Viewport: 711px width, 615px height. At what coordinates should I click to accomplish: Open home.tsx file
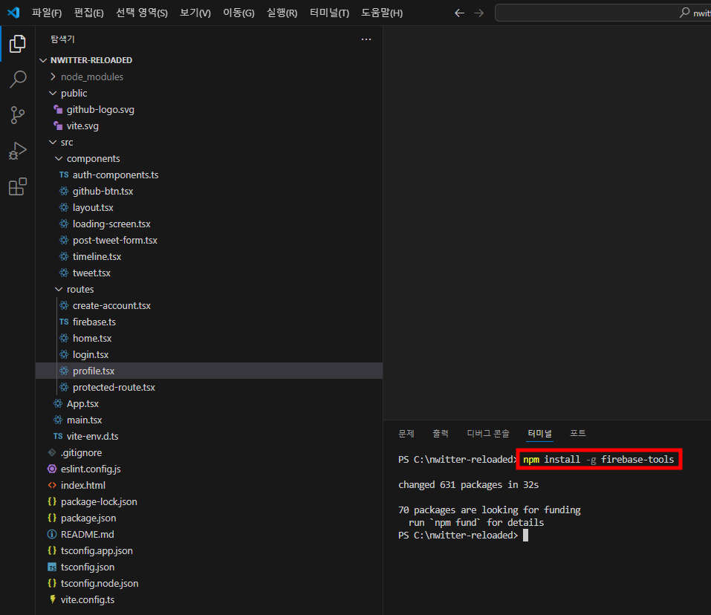tap(209, 338)
